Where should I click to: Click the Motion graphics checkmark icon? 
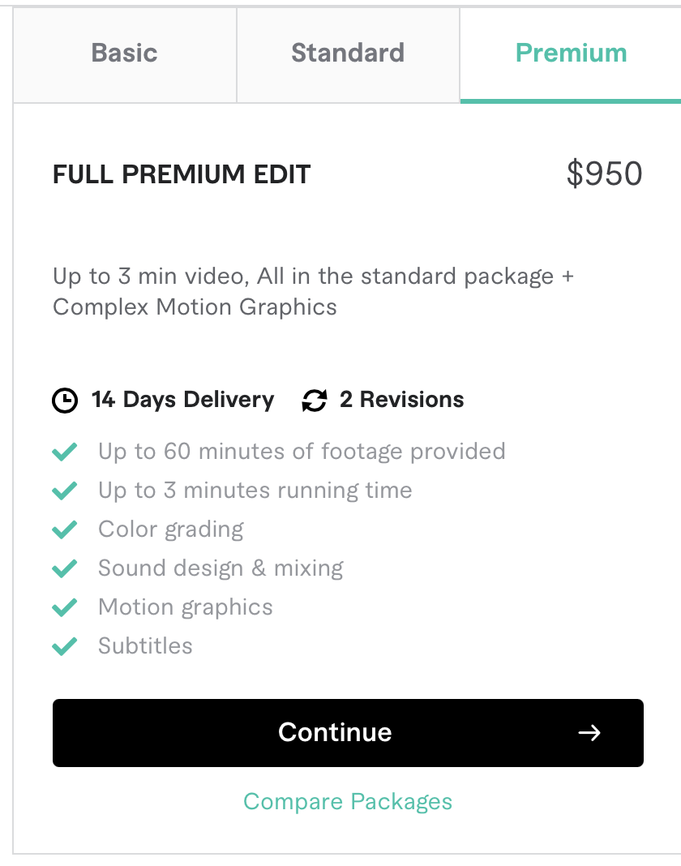coord(65,607)
